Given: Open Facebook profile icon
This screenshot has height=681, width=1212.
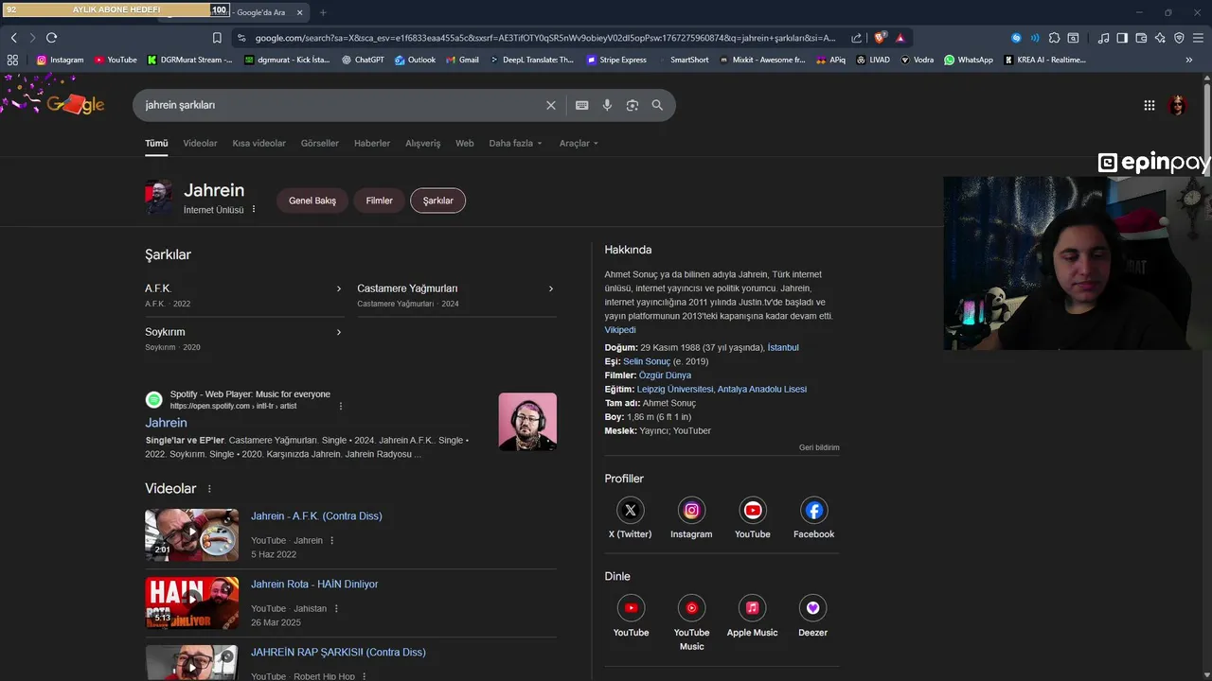Looking at the screenshot, I should click(x=813, y=511).
